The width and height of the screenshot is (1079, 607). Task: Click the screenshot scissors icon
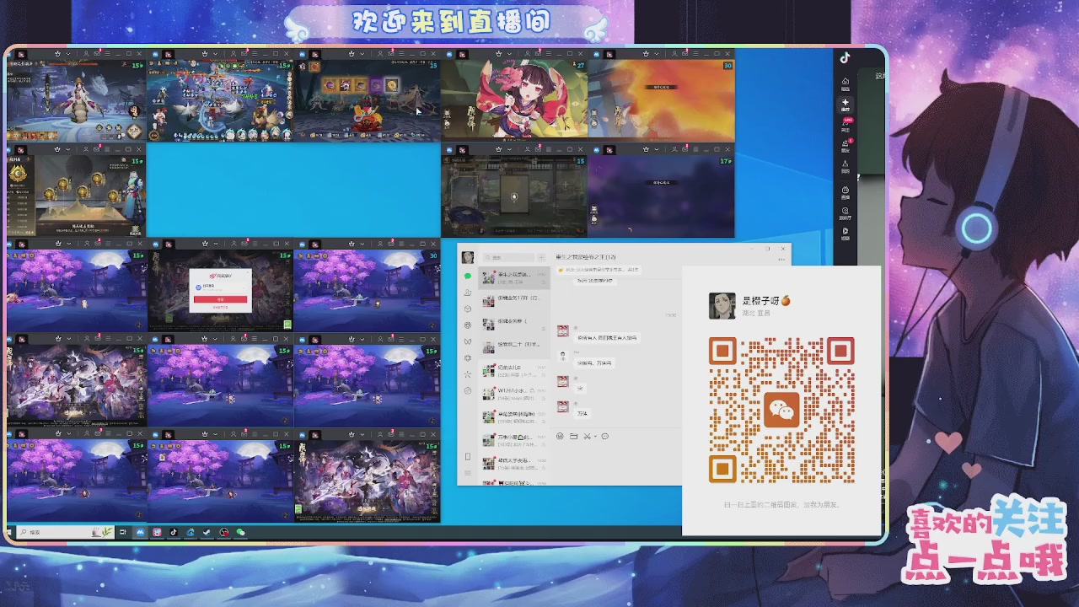[586, 436]
